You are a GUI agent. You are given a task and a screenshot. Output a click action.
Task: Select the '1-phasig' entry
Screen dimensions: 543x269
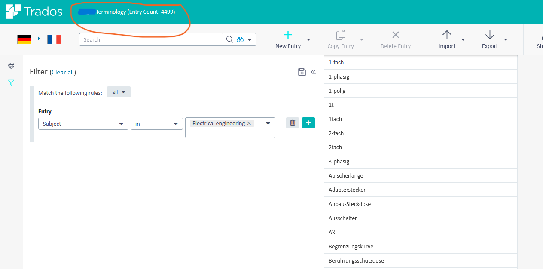(x=421, y=76)
